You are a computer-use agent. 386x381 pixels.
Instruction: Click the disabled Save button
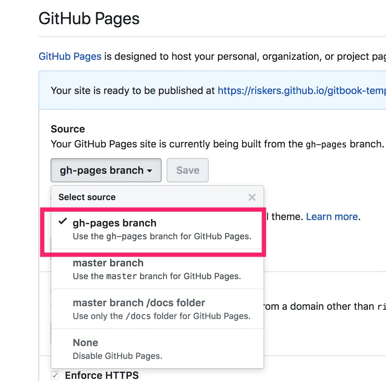click(x=188, y=170)
